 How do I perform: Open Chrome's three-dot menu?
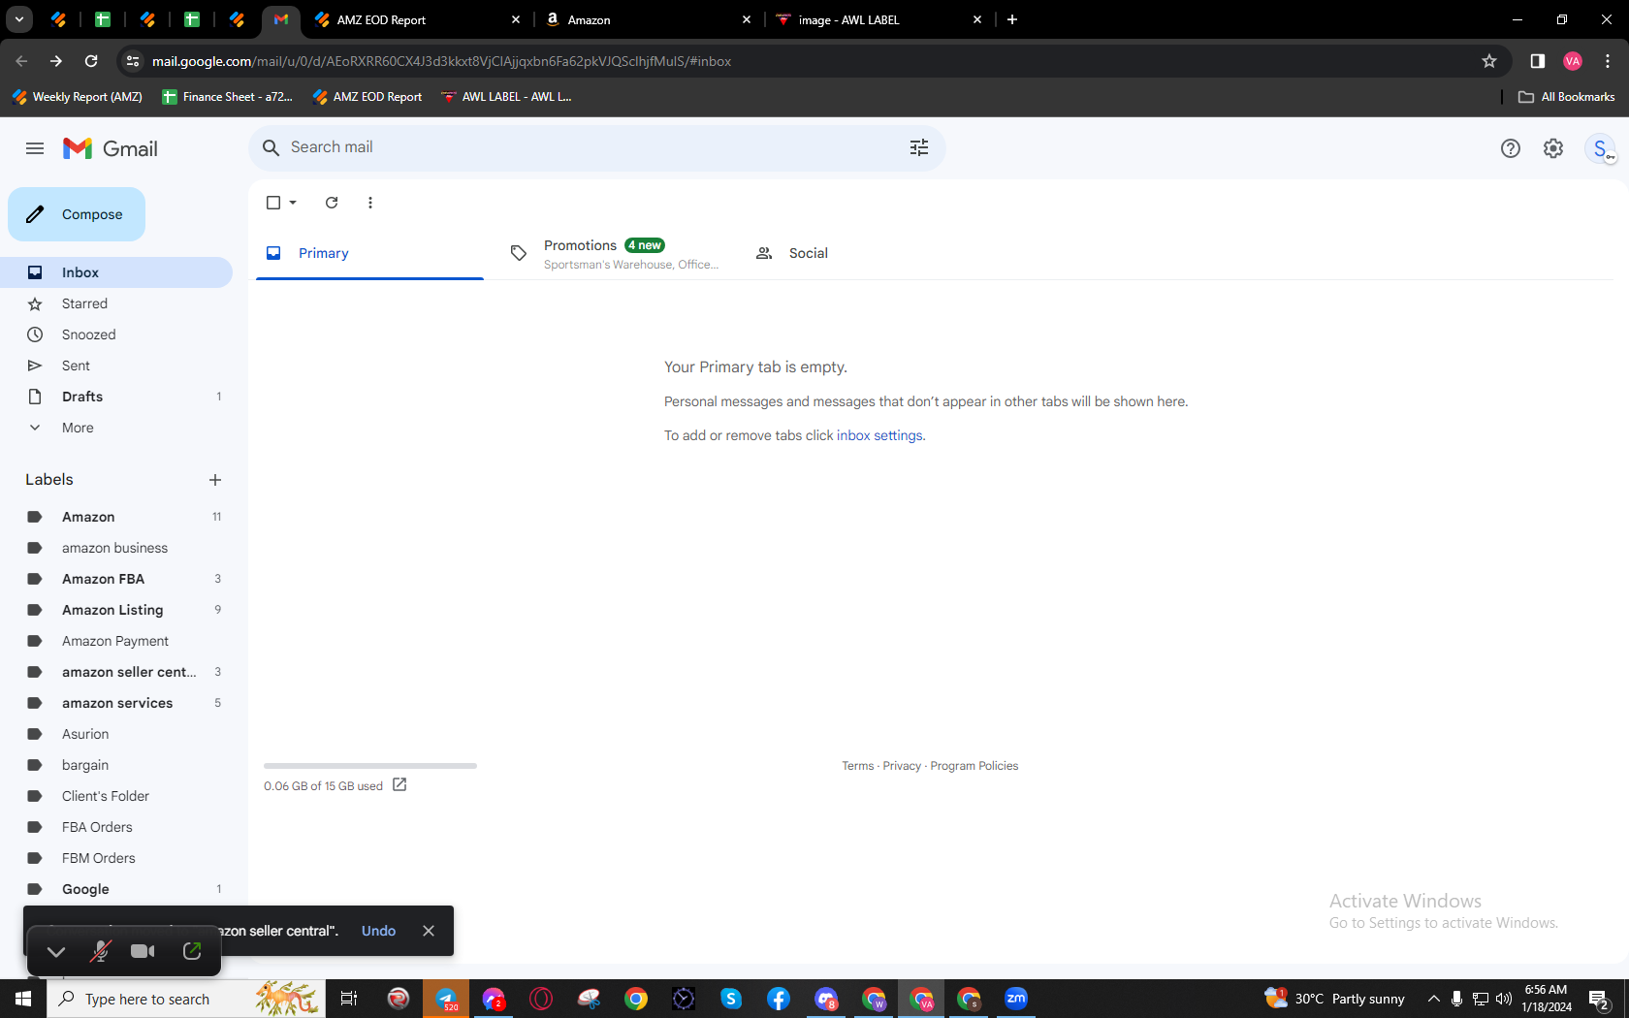pos(1608,61)
